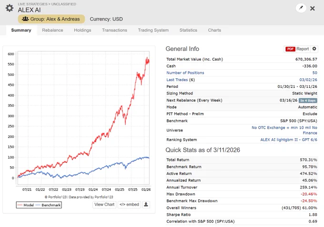Open strategy settings gear beside ALEX AI

pos(10,8)
